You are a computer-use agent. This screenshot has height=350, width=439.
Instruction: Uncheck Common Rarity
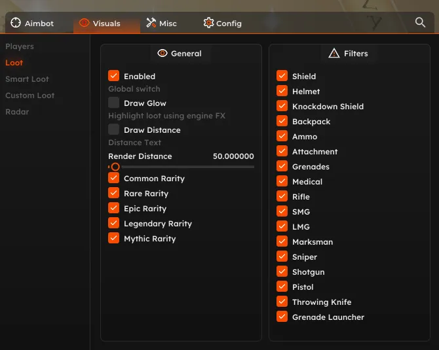[113, 178]
